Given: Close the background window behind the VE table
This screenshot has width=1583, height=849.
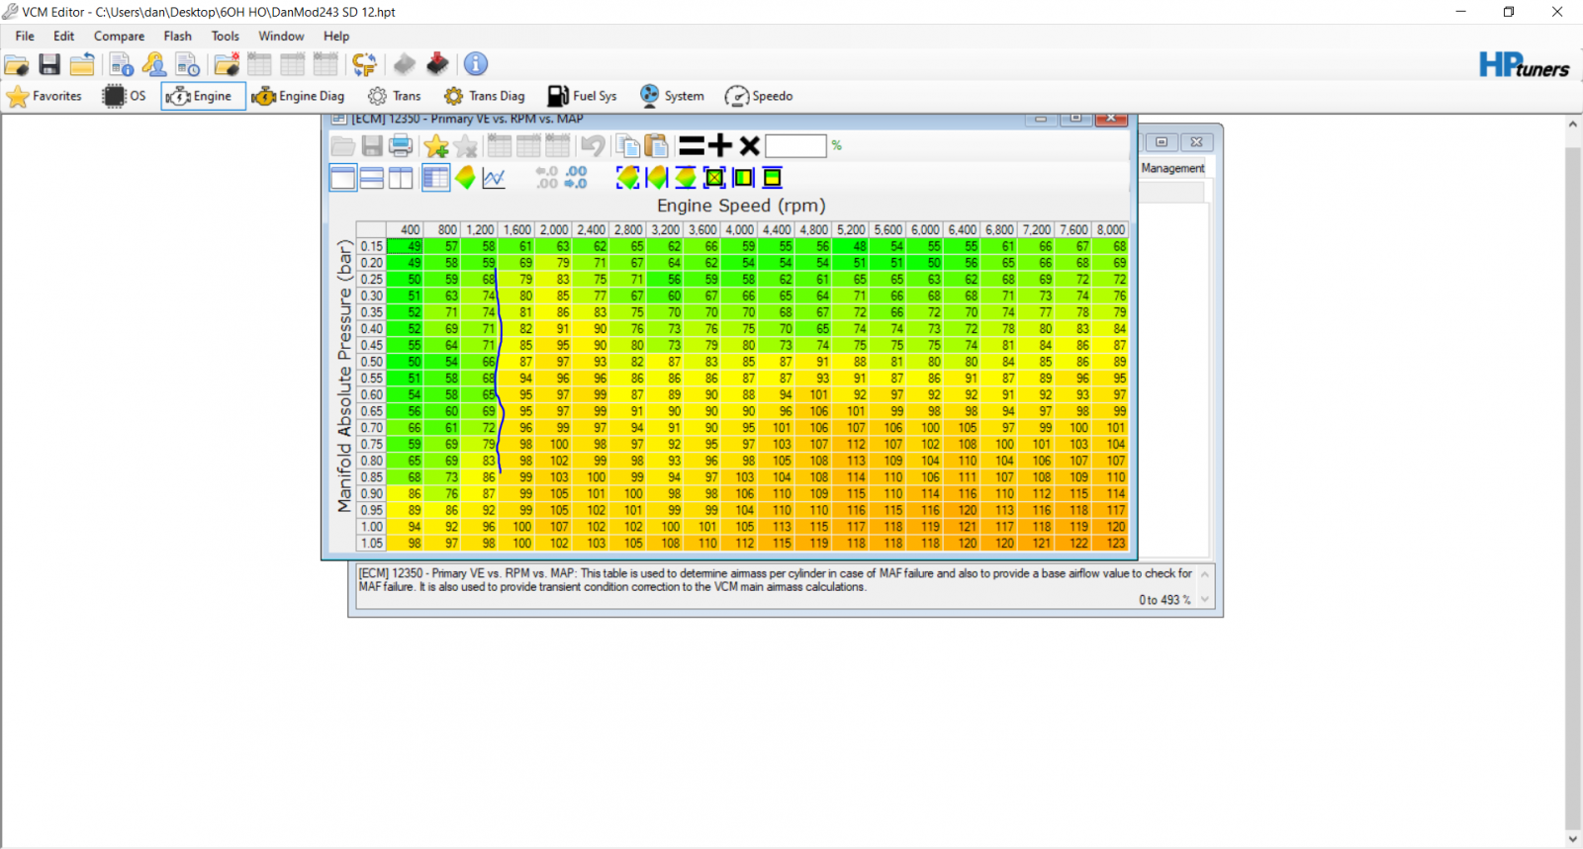Looking at the screenshot, I should click(x=1196, y=142).
